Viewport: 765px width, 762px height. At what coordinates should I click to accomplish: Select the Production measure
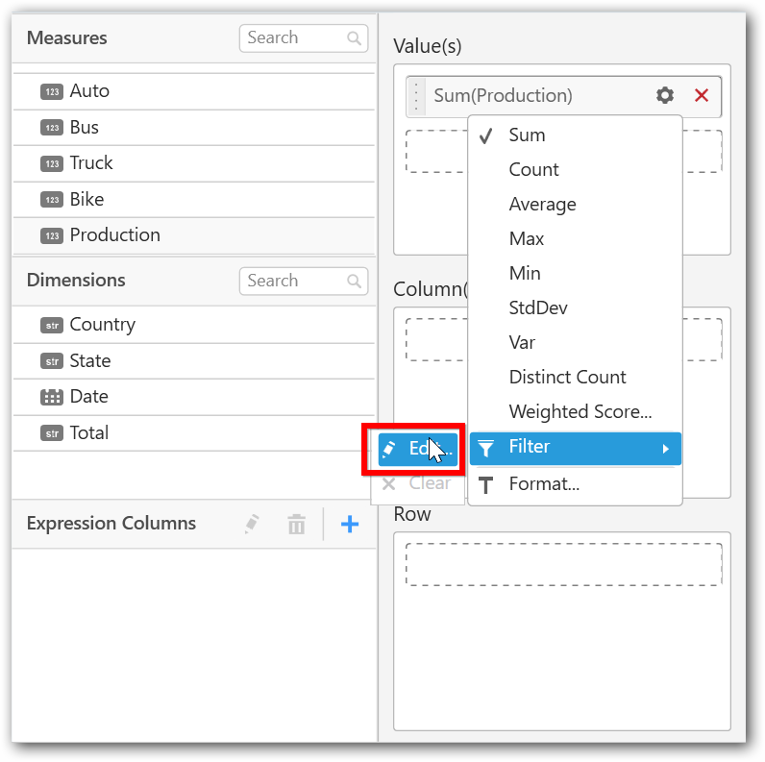click(114, 235)
